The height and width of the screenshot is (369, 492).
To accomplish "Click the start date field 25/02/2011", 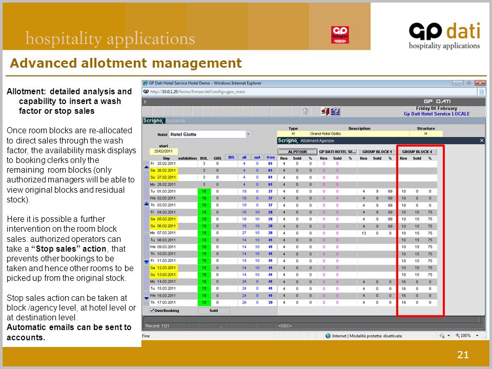I will tap(163, 151).
